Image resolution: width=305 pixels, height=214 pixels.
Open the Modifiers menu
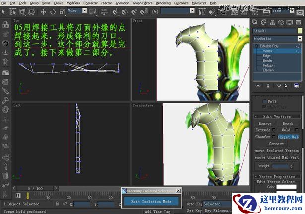tap(73, 3)
